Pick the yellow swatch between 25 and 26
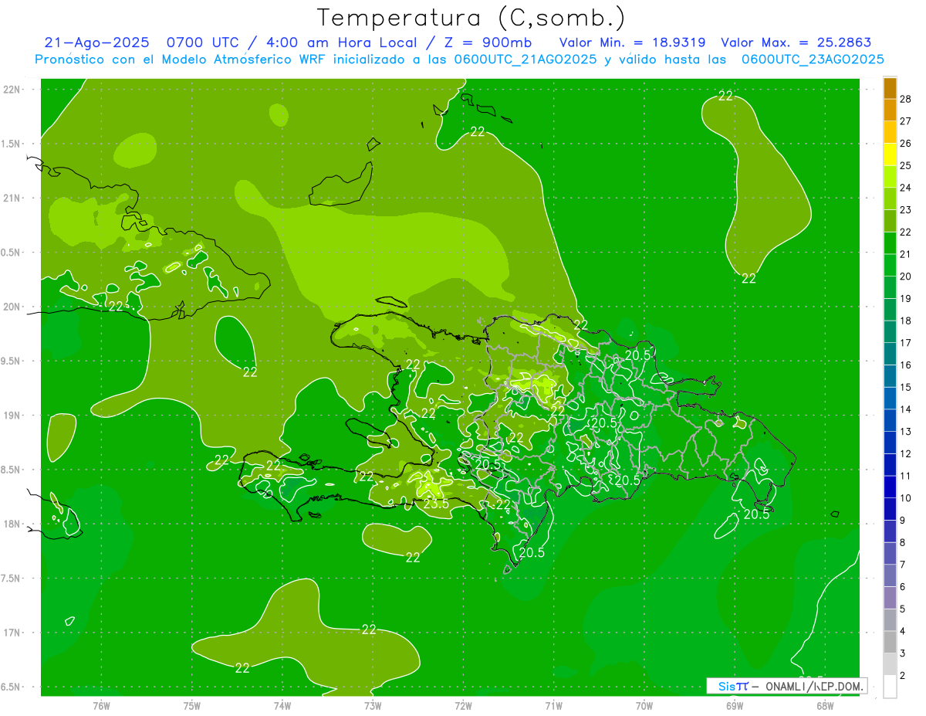Viewport: 926px width, 716px height. [890, 154]
